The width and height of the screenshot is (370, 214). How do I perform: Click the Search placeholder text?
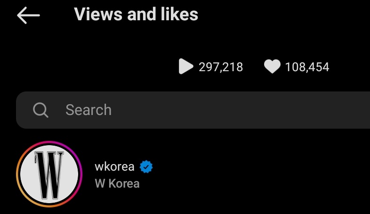click(88, 110)
